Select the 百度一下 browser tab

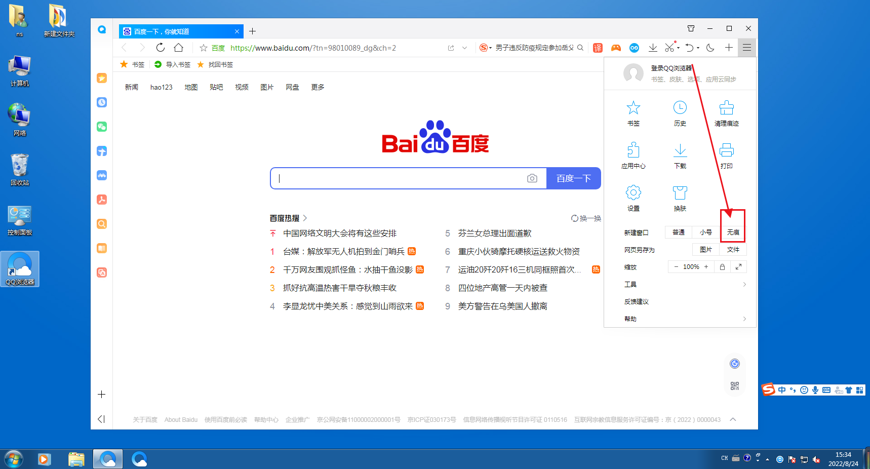181,31
